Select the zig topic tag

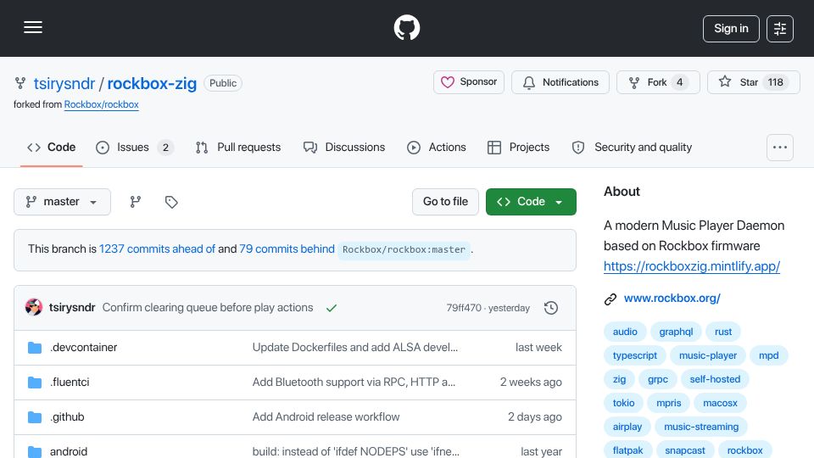click(619, 379)
